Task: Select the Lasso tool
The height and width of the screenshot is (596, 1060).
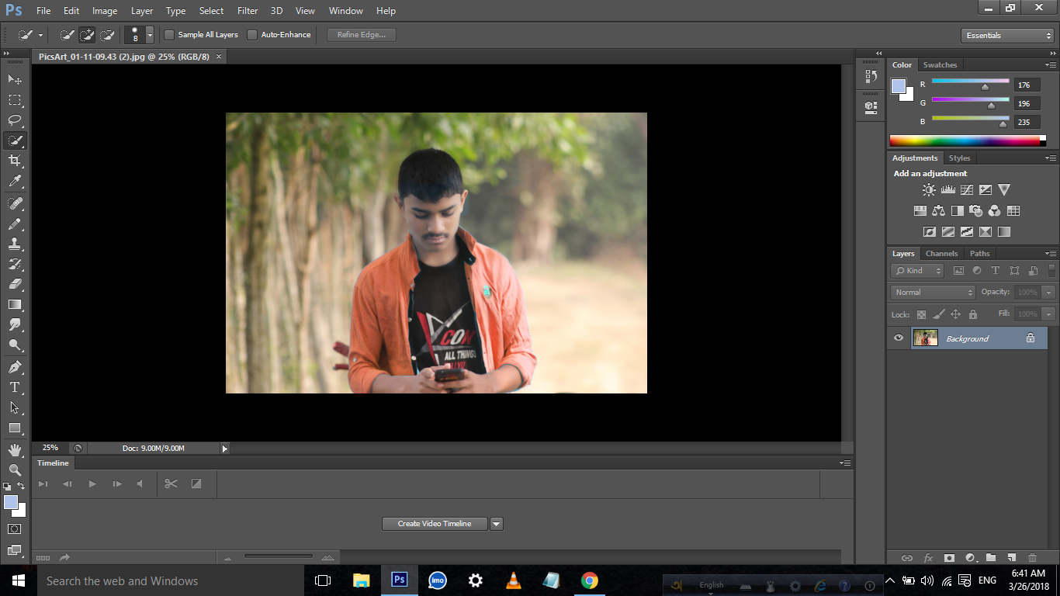Action: [15, 120]
